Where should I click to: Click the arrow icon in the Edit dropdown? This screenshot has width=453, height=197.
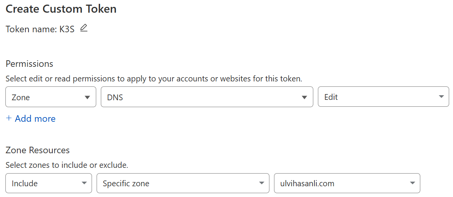(x=441, y=97)
